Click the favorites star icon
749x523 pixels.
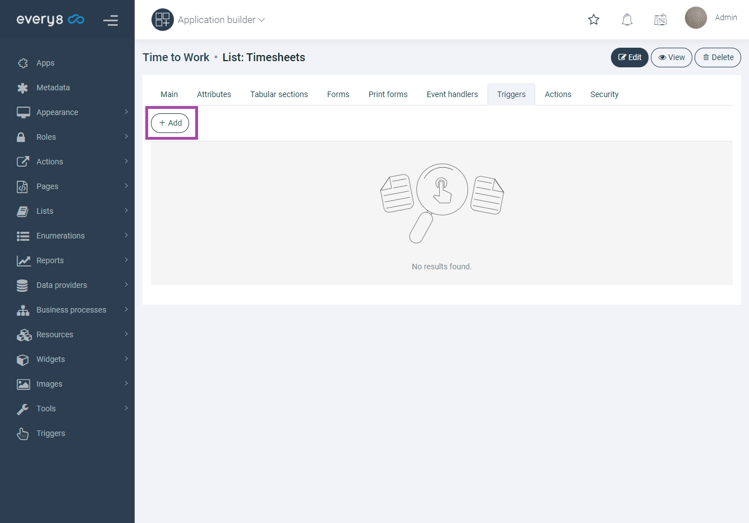(x=594, y=20)
